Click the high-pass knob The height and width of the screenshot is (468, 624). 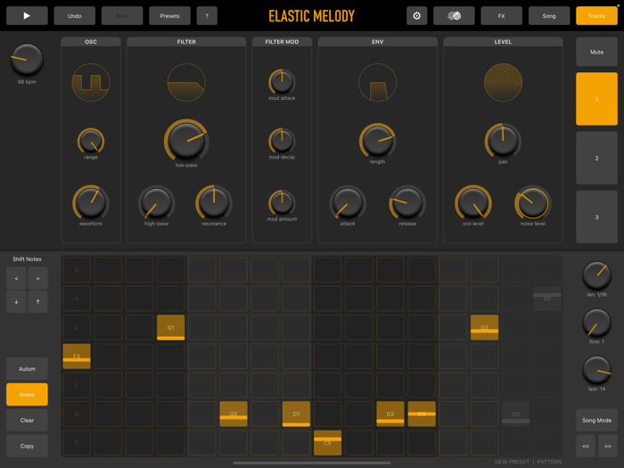pyautogui.click(x=156, y=202)
